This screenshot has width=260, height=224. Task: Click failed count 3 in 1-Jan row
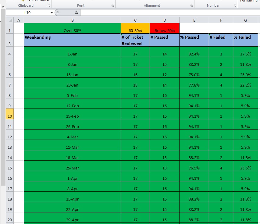[x=221, y=52]
